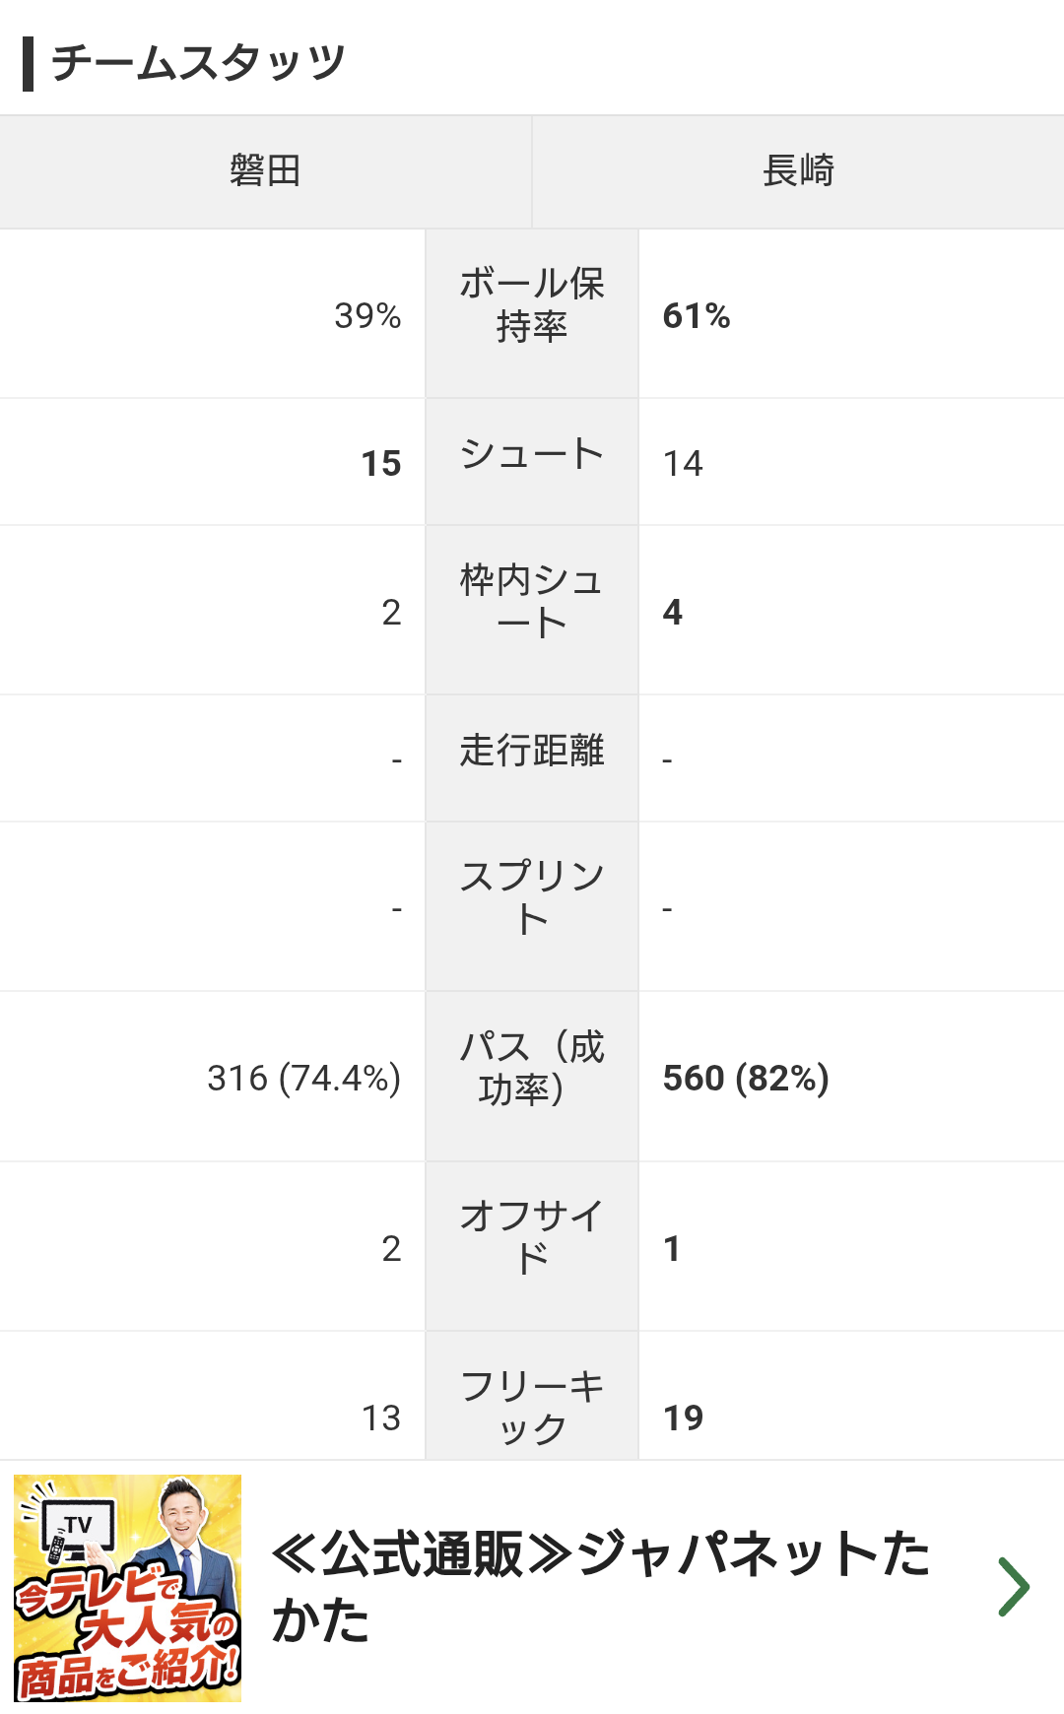Image resolution: width=1064 pixels, height=1714 pixels.
Task: Select the 長崎 team header
Action: point(798,171)
